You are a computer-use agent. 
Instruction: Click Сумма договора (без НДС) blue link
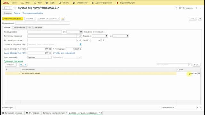[15, 53]
